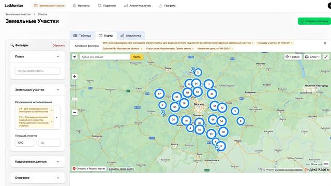Click the map scale ruler button

(326, 164)
